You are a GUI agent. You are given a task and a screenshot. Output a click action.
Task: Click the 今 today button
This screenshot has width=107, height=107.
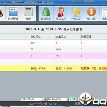[70, 99]
